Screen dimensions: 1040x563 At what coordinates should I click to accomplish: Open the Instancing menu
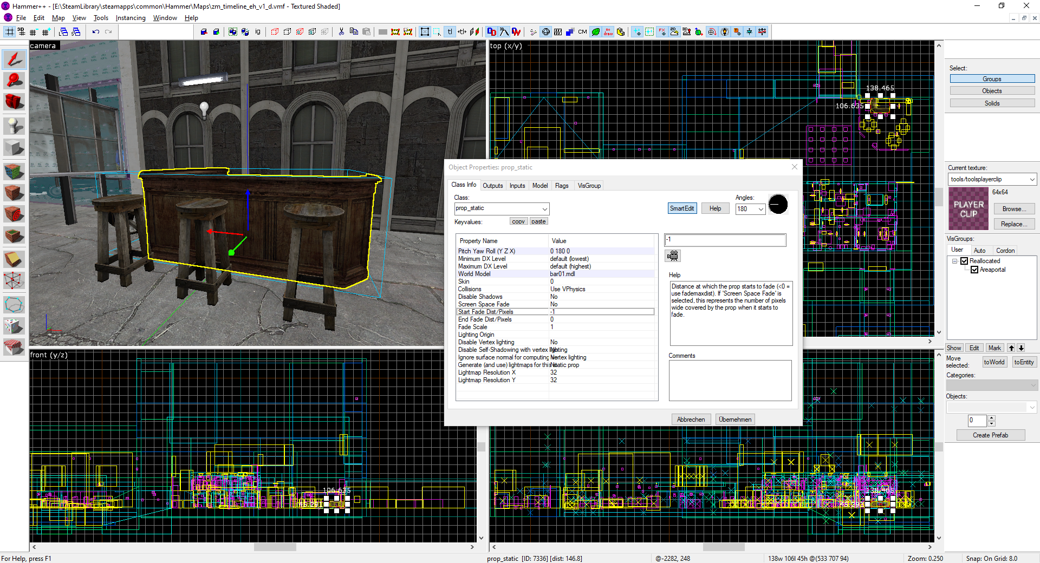point(131,18)
